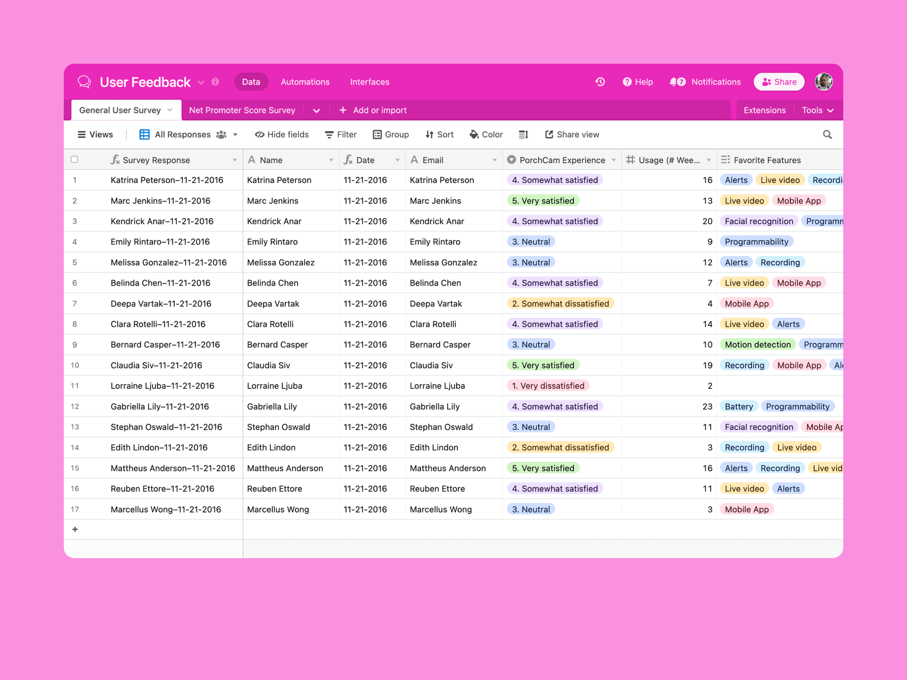Click the text field icon in the Name header
This screenshot has height=680, width=907.
tap(252, 160)
